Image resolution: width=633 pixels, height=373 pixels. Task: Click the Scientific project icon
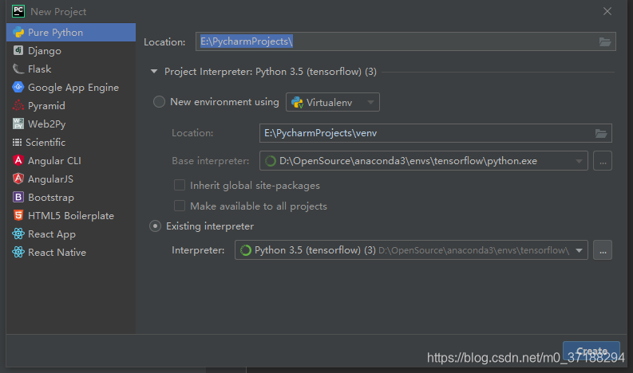[17, 143]
